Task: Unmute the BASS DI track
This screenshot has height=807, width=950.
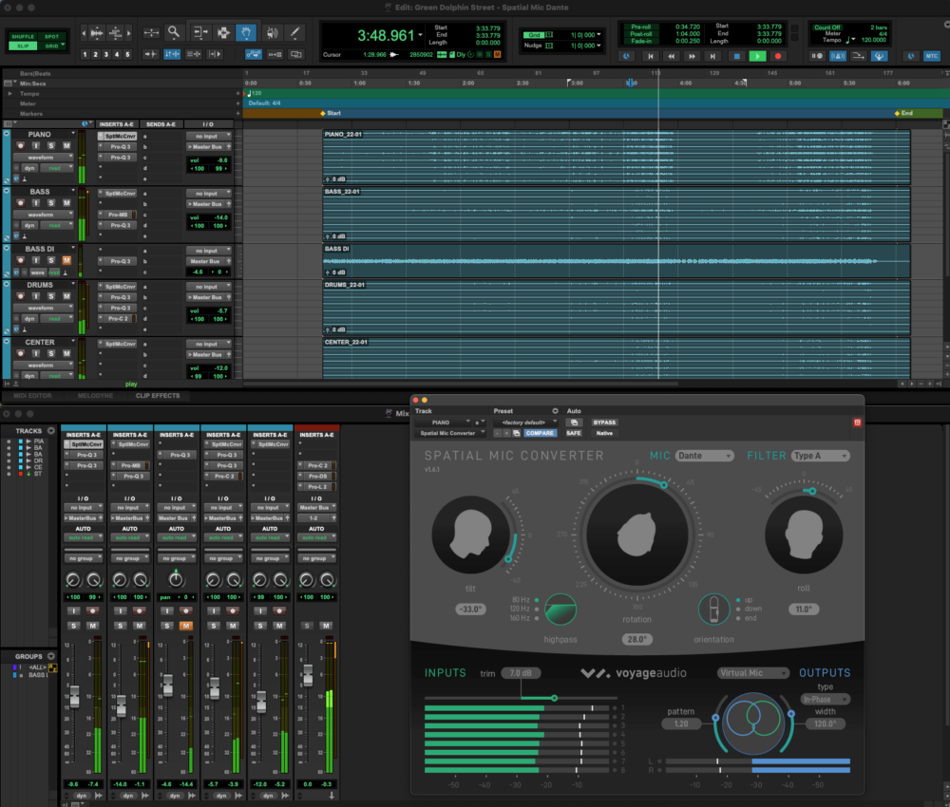Action: click(66, 260)
